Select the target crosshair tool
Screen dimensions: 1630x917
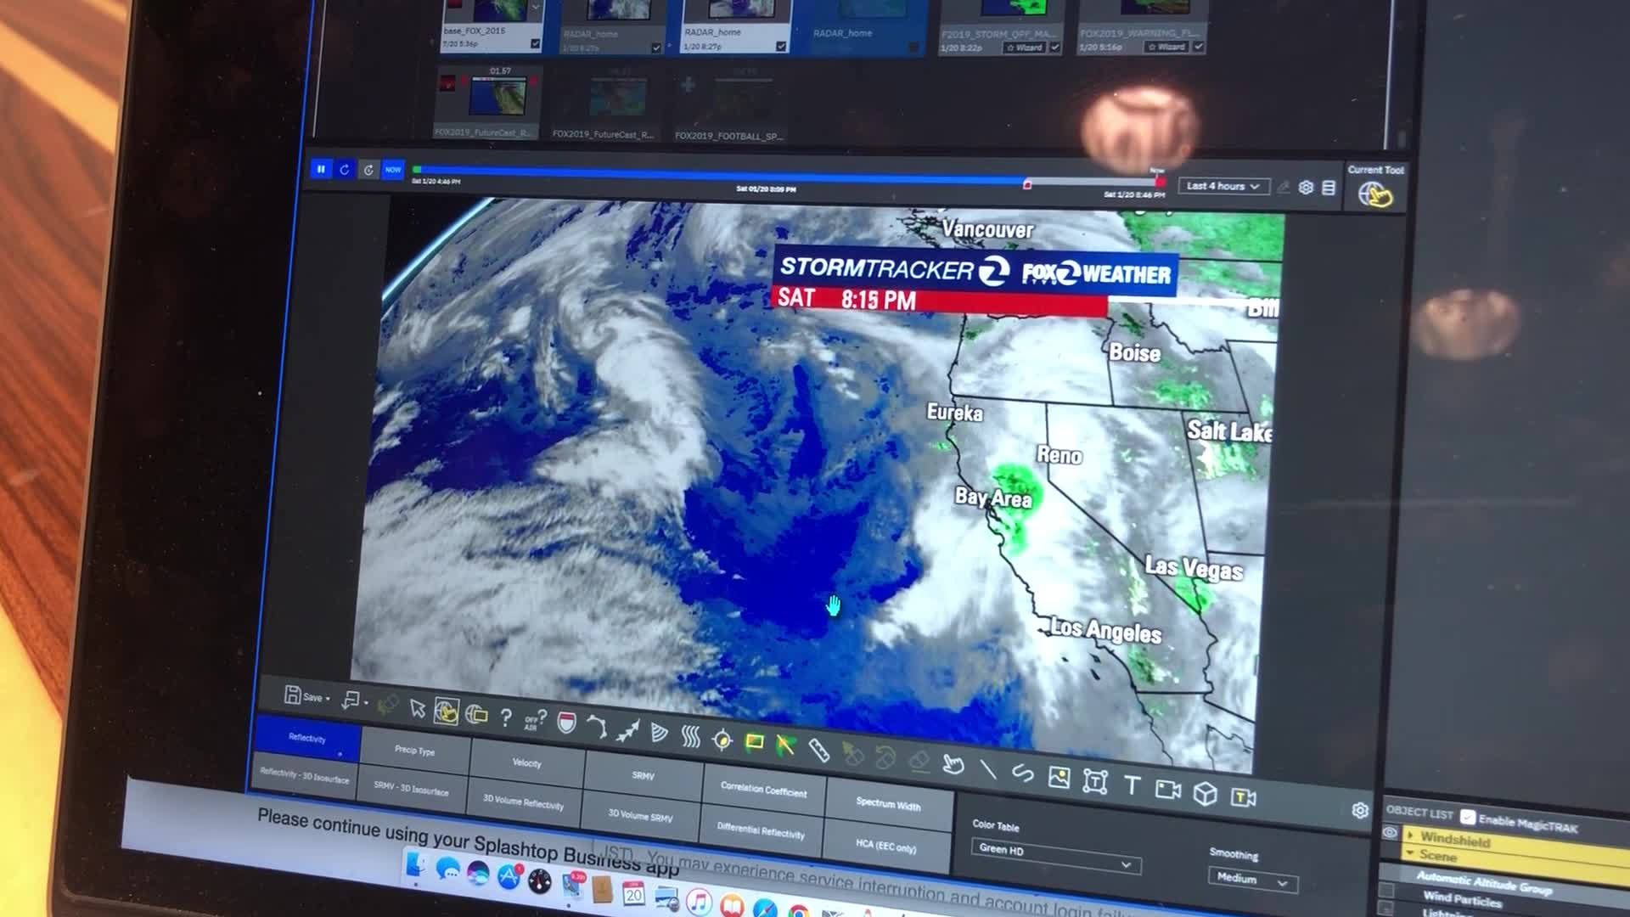(x=722, y=740)
